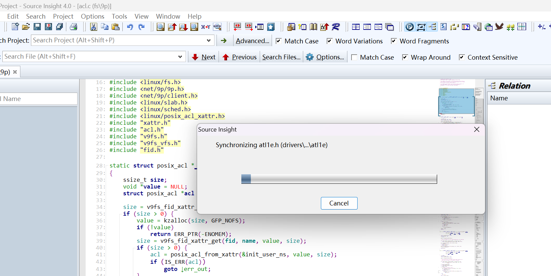551x276 pixels.
Task: Close the Source Insight dialog with X
Action: click(477, 130)
